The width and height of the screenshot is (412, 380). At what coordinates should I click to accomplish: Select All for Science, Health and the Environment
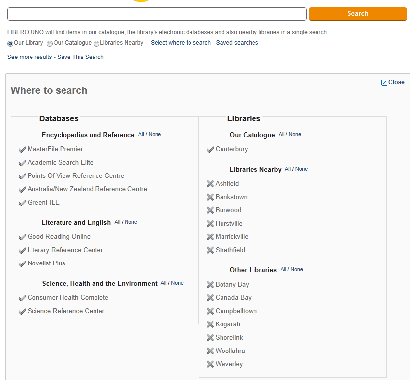pos(164,283)
